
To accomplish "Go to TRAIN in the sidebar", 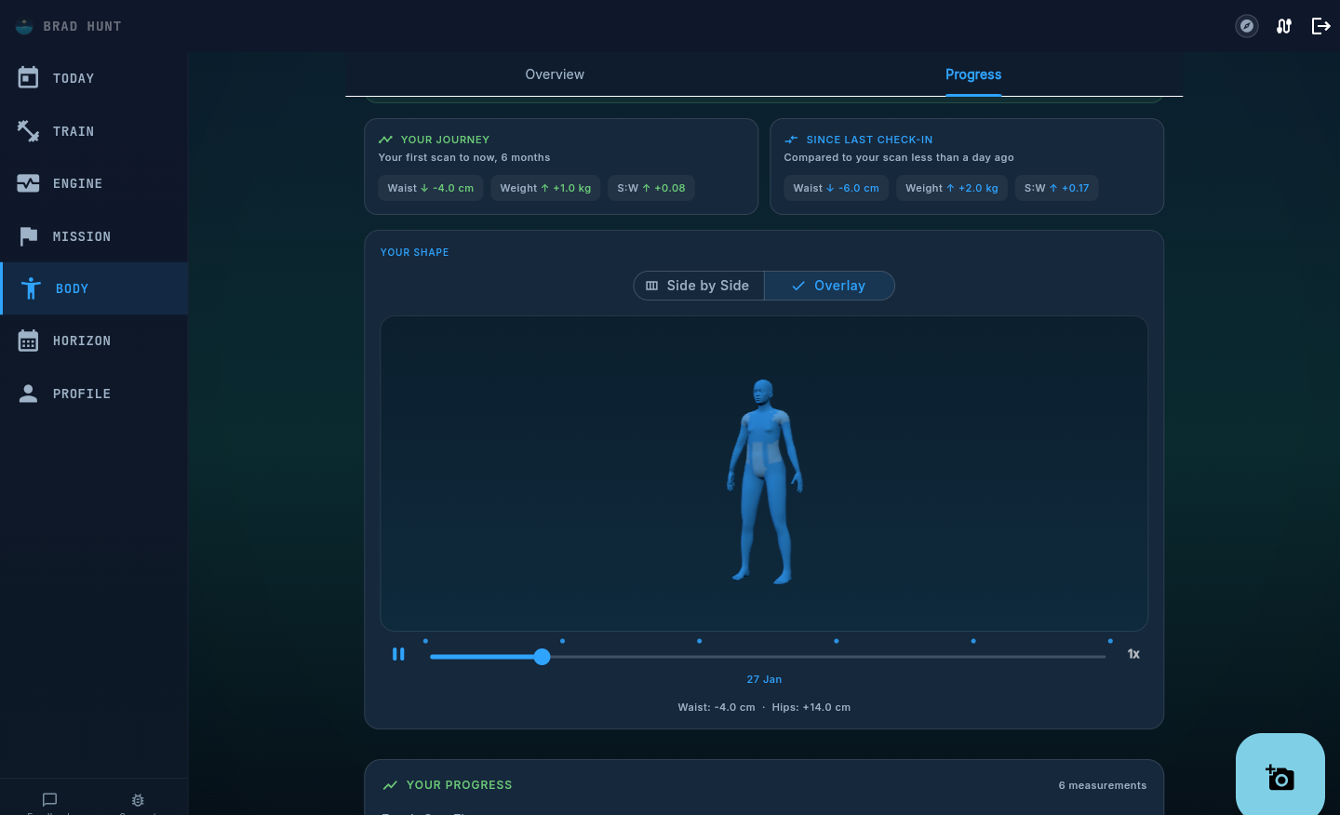I will click(93, 131).
